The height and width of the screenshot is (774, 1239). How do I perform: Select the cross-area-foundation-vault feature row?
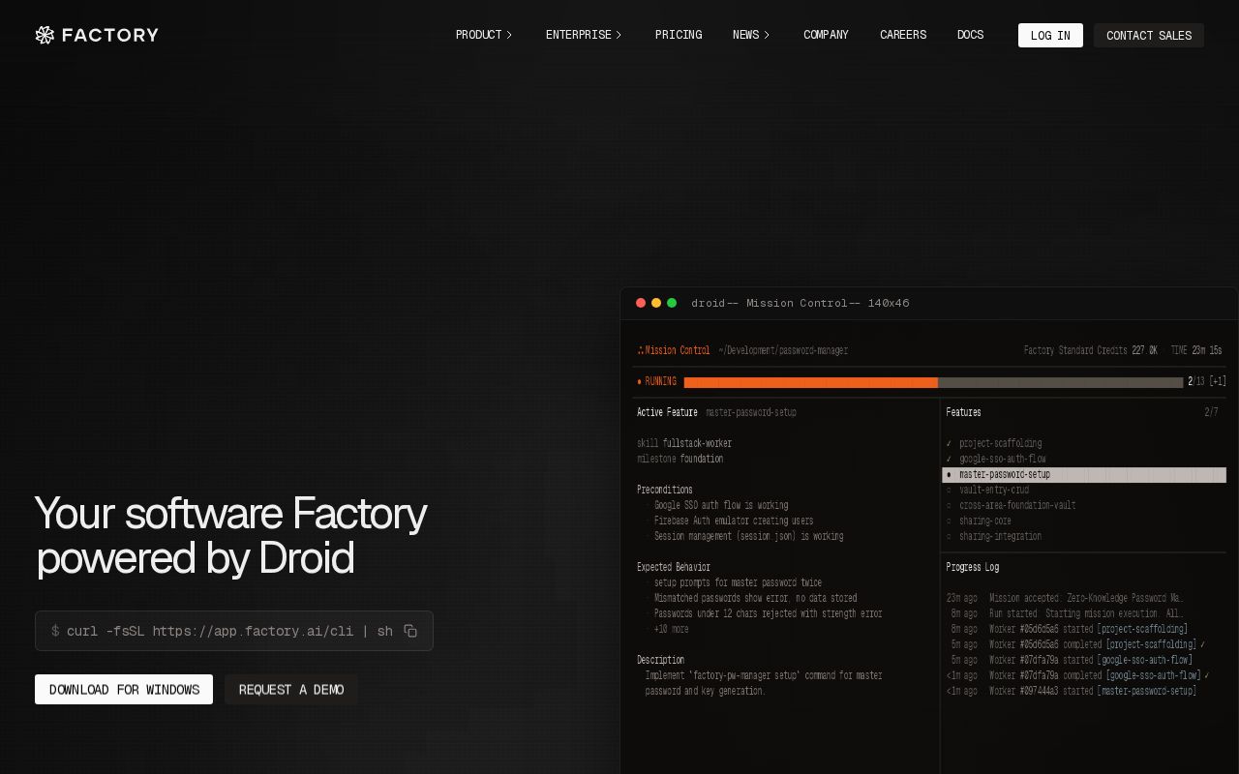[x=1084, y=505]
